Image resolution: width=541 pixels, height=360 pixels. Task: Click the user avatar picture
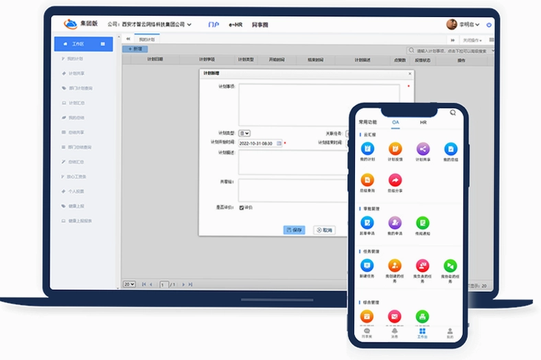[x=451, y=25]
